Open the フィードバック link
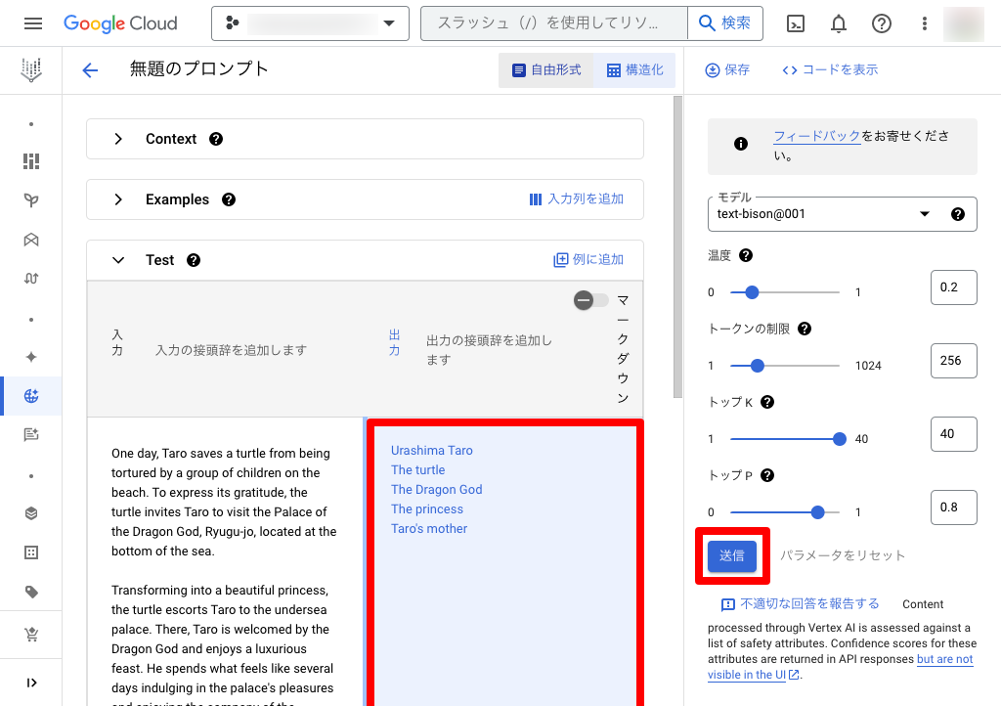The width and height of the screenshot is (1001, 706). 816,137
